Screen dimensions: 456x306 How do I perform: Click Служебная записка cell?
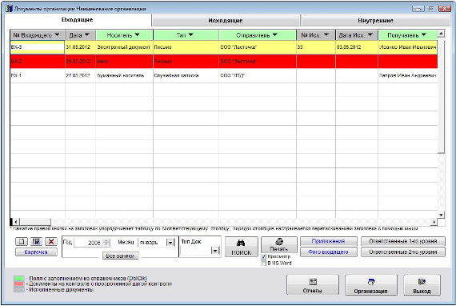(x=186, y=76)
